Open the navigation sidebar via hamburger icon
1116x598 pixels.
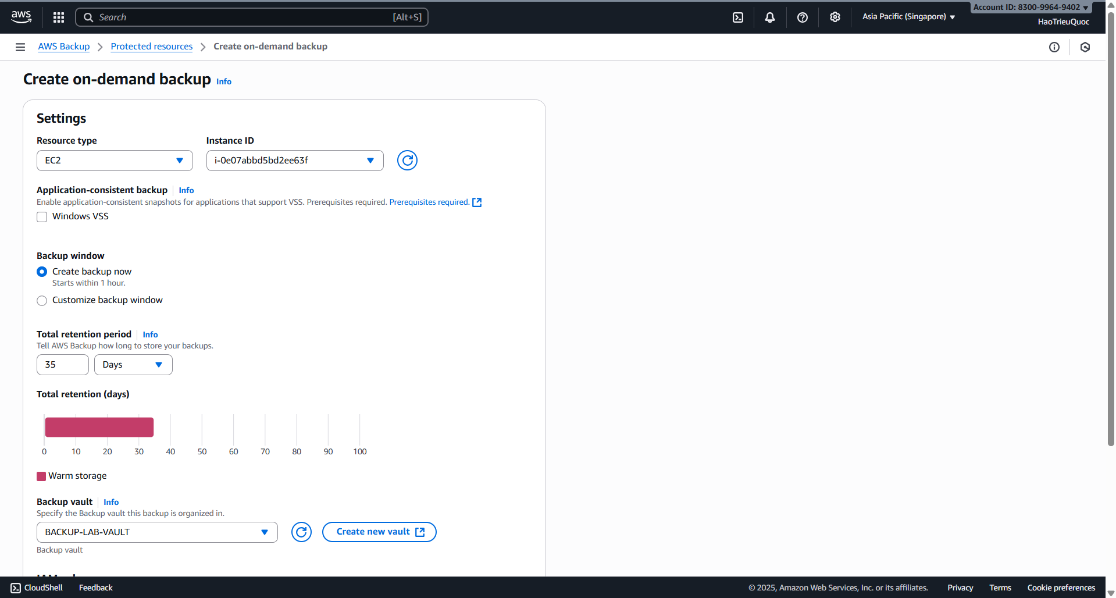tap(20, 47)
